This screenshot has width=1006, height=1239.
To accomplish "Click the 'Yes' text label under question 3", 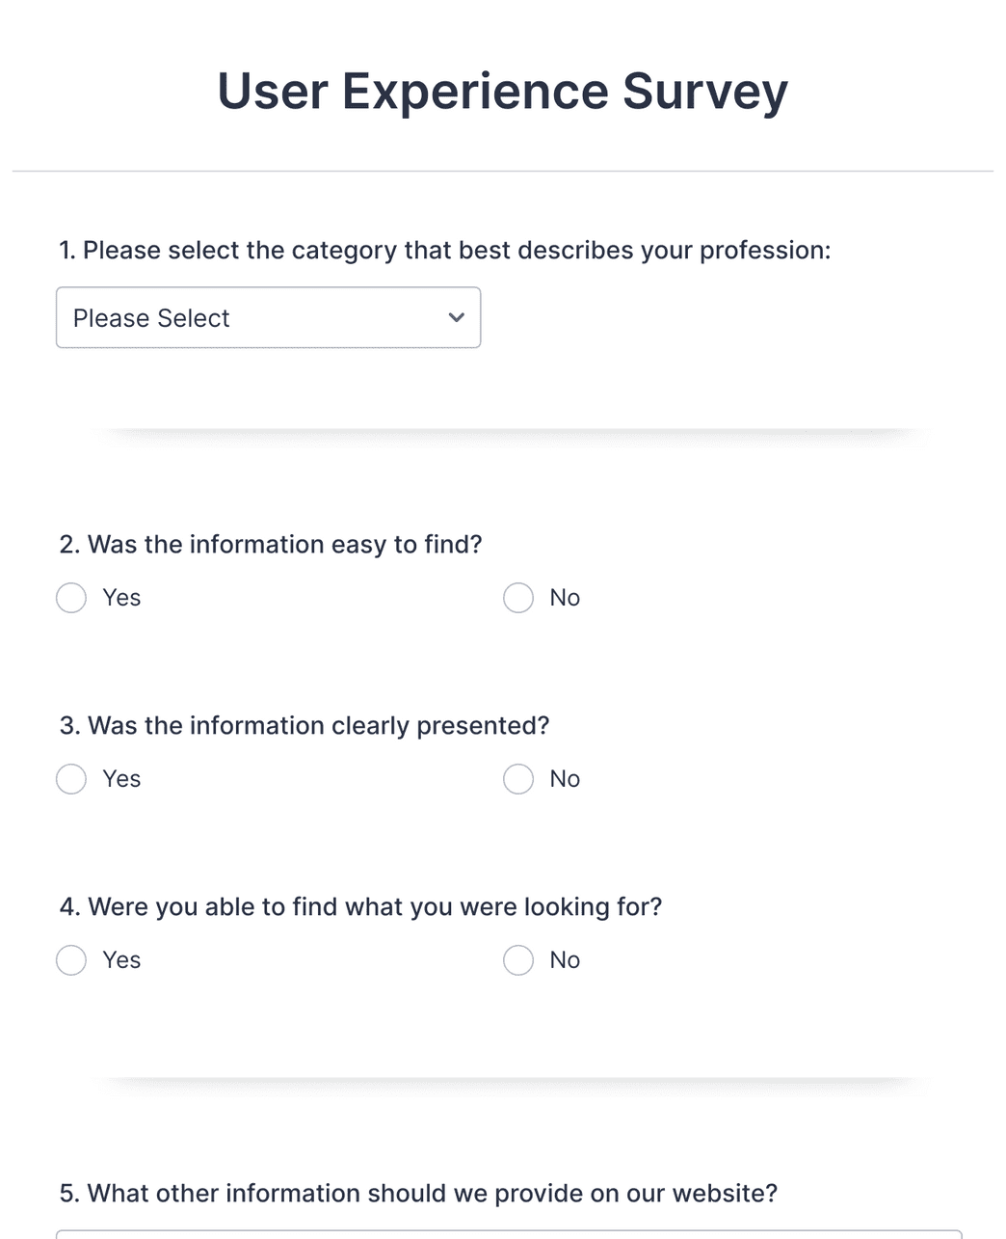I will click(x=121, y=779).
